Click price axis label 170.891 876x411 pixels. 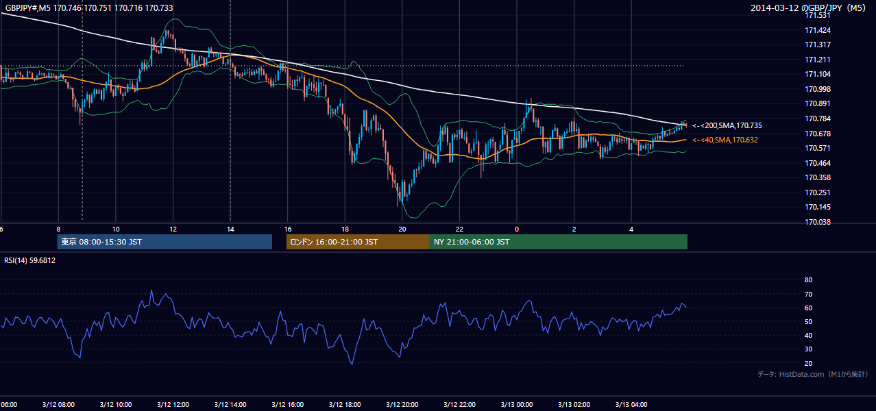817,103
